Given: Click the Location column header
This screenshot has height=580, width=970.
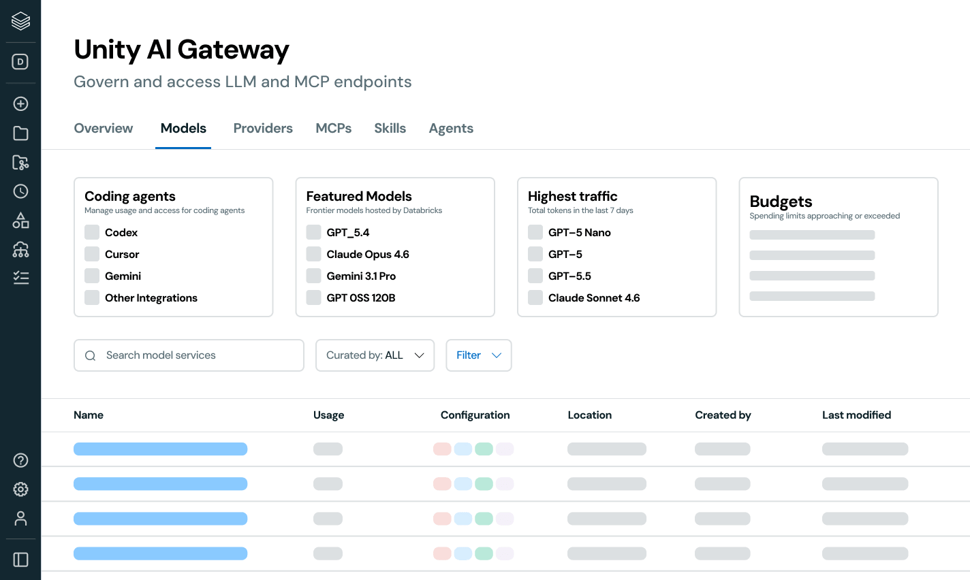Looking at the screenshot, I should 589,415.
